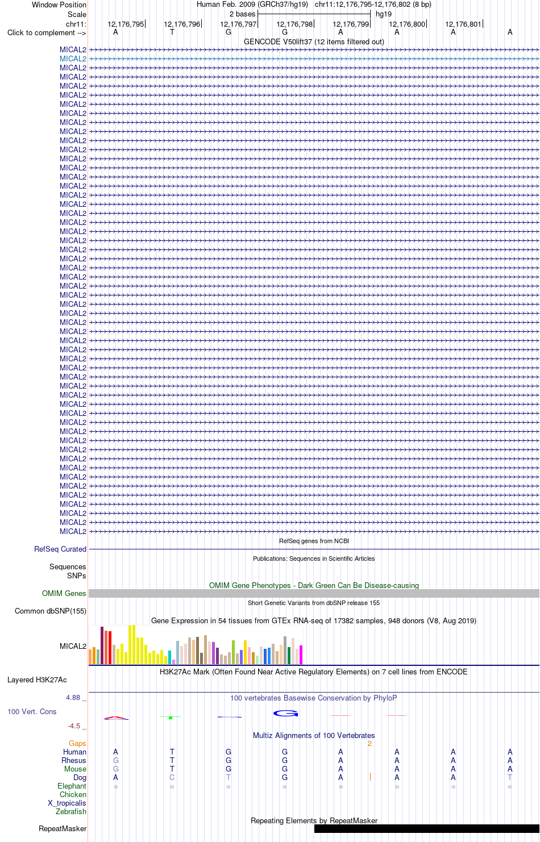Click position label 12,176,796
The image size is (540, 842).
(182, 24)
